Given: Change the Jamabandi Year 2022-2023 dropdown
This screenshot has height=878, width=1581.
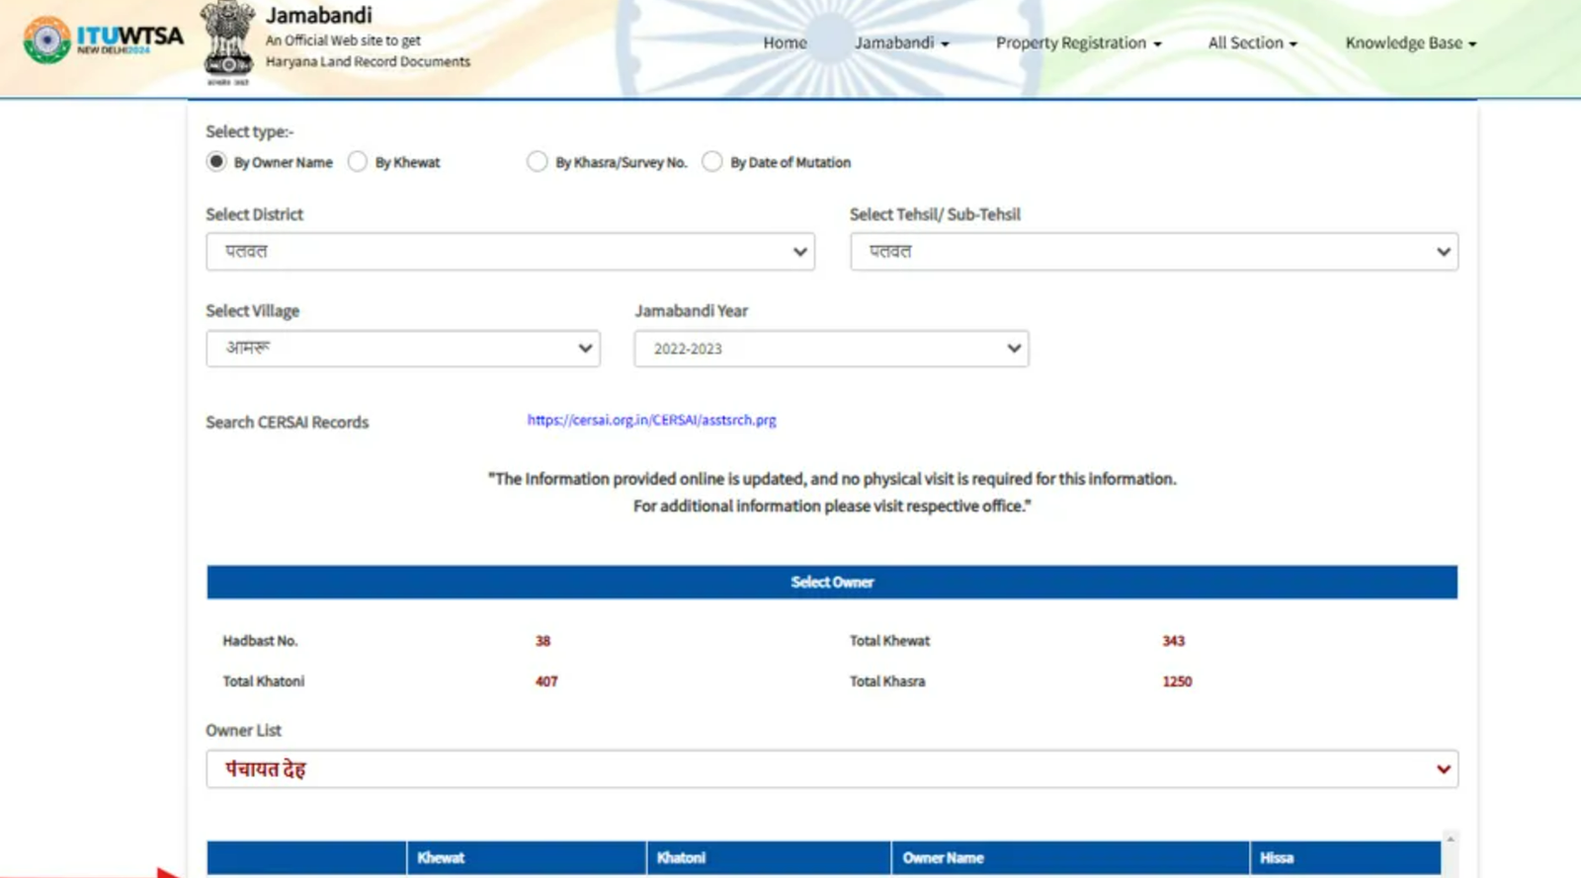Looking at the screenshot, I should pyautogui.click(x=830, y=349).
